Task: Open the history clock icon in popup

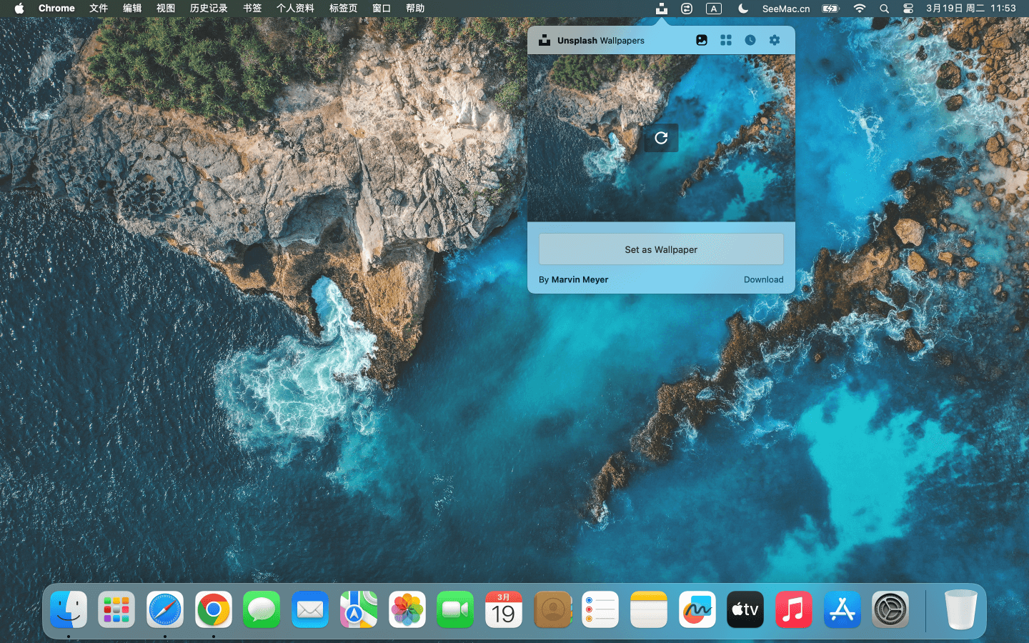Action: pos(750,40)
